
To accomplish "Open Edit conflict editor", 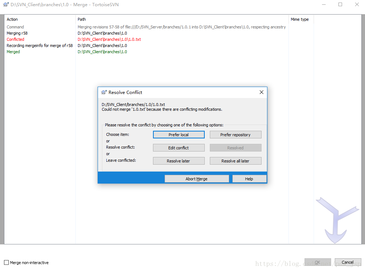I will point(178,148).
